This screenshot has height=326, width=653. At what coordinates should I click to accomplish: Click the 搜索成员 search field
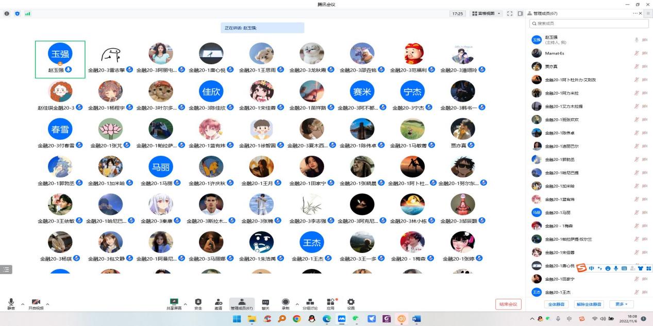click(588, 24)
